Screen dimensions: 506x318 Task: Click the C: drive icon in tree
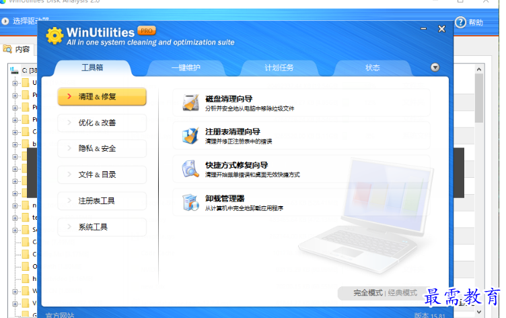pyautogui.click(x=14, y=70)
